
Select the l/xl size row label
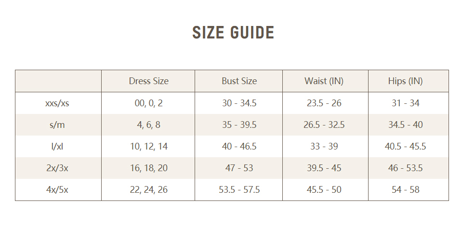(57, 147)
